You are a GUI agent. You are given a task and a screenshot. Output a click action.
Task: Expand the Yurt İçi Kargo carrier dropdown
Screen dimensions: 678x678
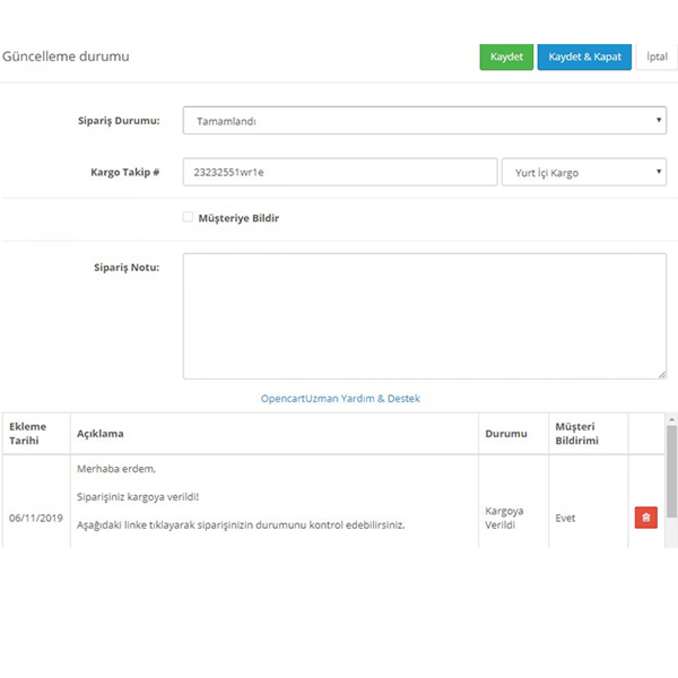point(584,172)
